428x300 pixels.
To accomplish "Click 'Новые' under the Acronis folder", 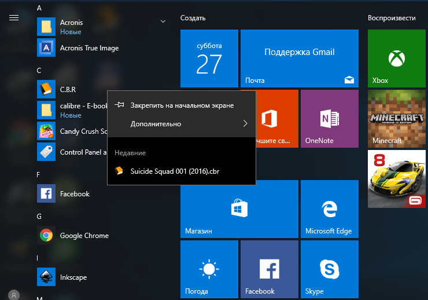I will click(x=71, y=32).
